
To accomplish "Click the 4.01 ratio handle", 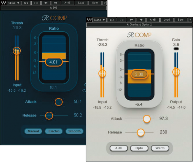I will 54,62.
